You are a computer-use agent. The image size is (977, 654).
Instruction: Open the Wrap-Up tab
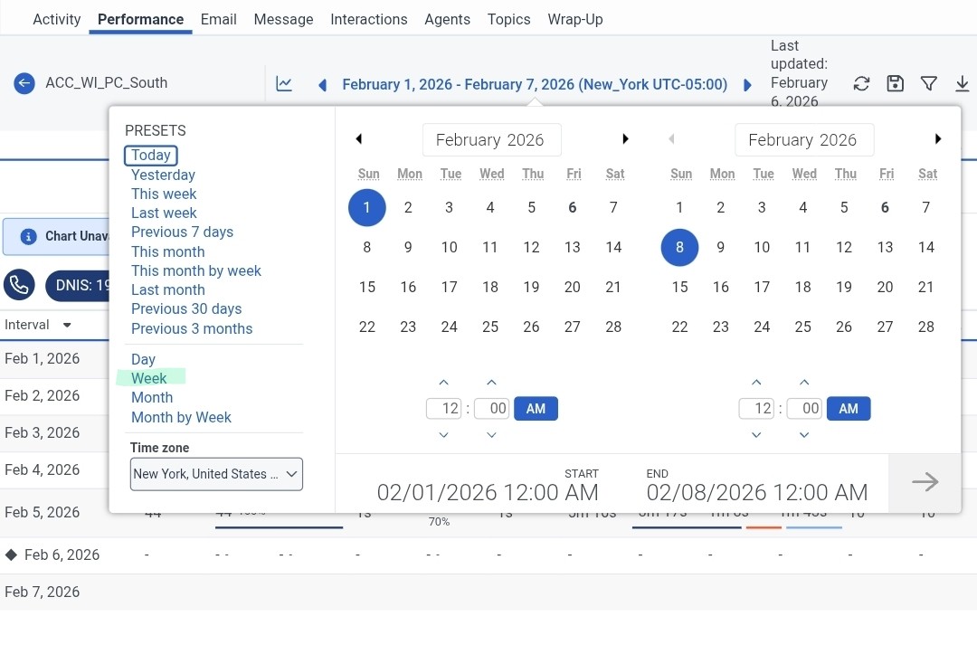click(x=575, y=19)
